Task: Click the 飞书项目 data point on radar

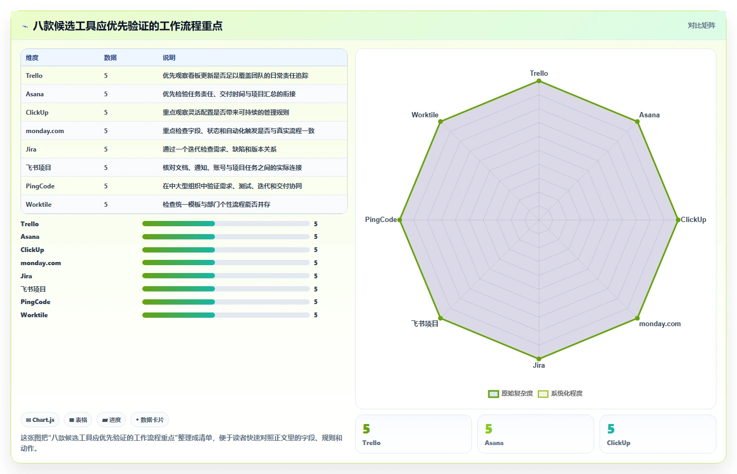Action: click(440, 318)
